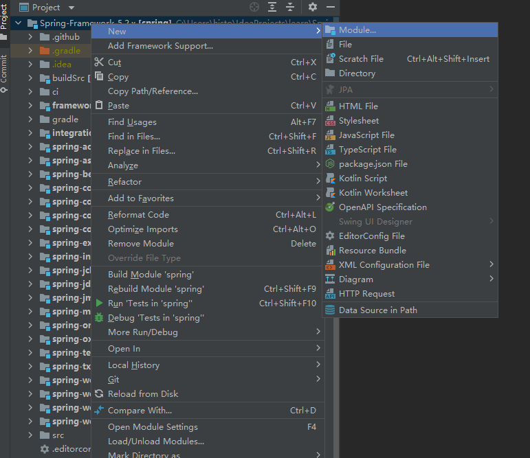Open Local History submenu
530x458 pixels.
(208, 365)
